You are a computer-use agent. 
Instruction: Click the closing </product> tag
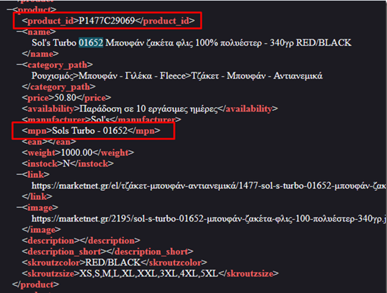(x=36, y=284)
